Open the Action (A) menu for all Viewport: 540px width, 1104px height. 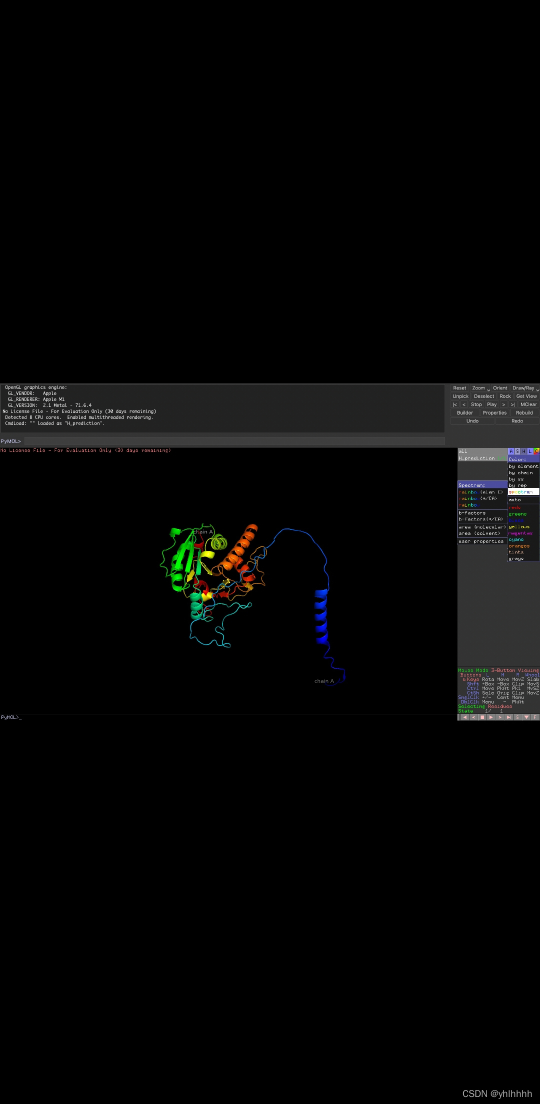click(x=510, y=451)
